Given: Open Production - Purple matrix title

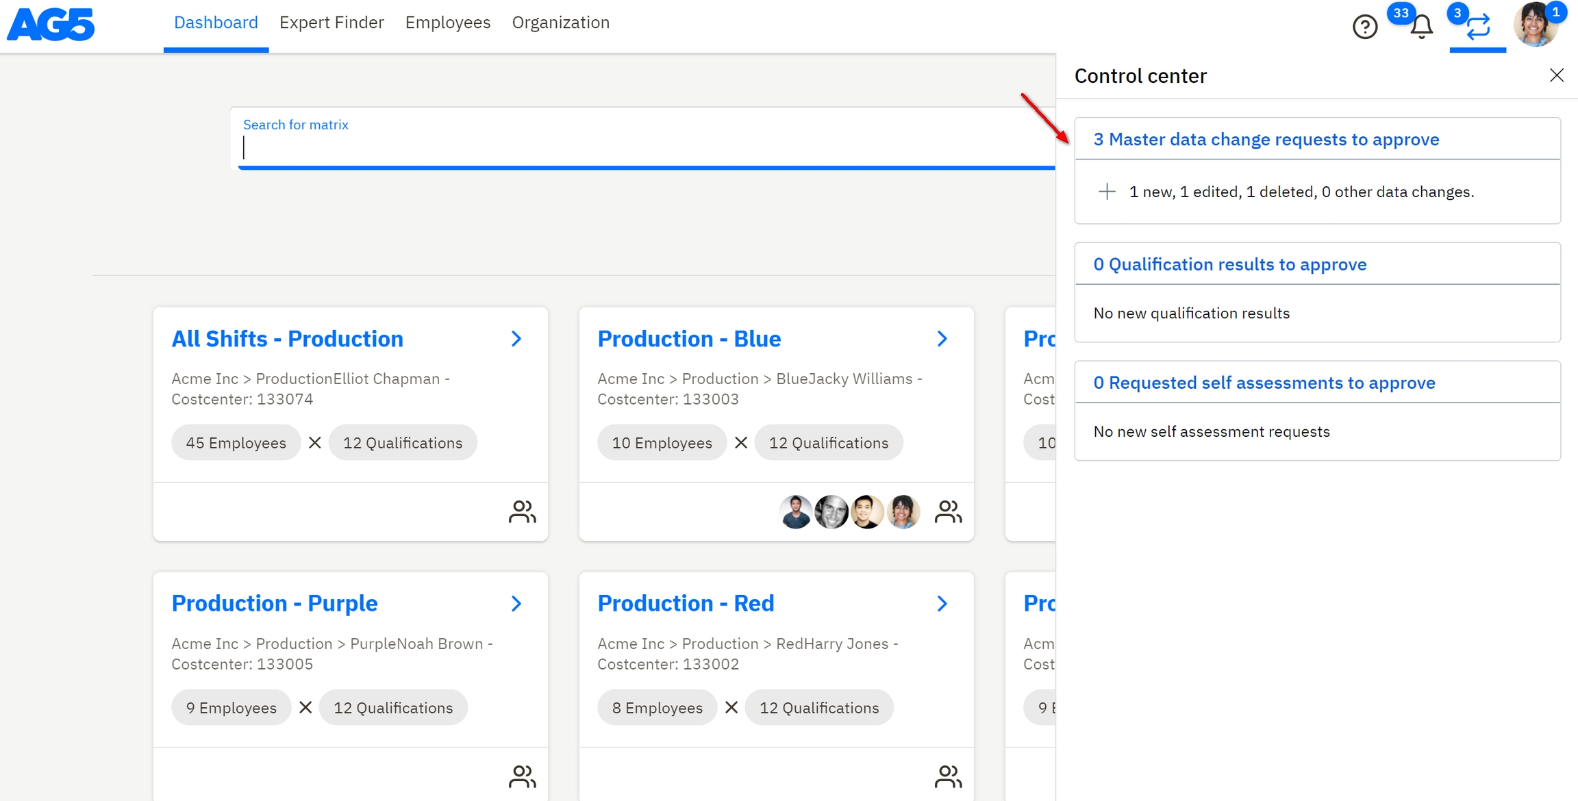Looking at the screenshot, I should click(x=275, y=603).
